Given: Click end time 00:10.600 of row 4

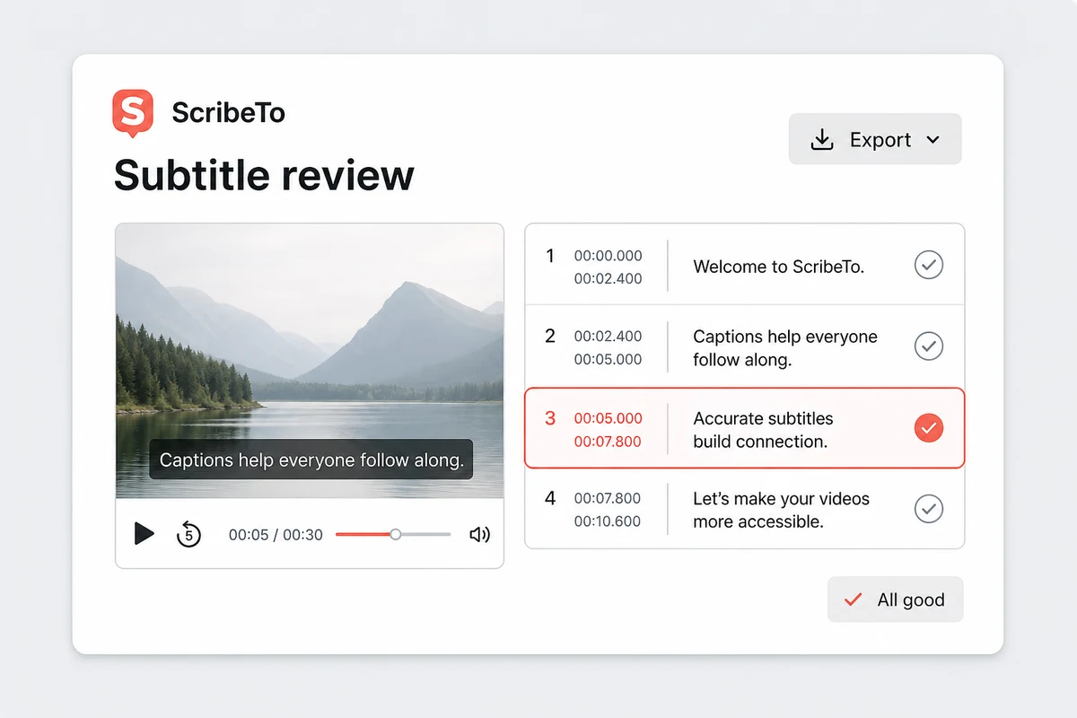Looking at the screenshot, I should click(608, 521).
